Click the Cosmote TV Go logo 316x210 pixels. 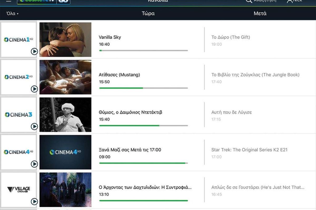pyautogui.click(x=43, y=1)
